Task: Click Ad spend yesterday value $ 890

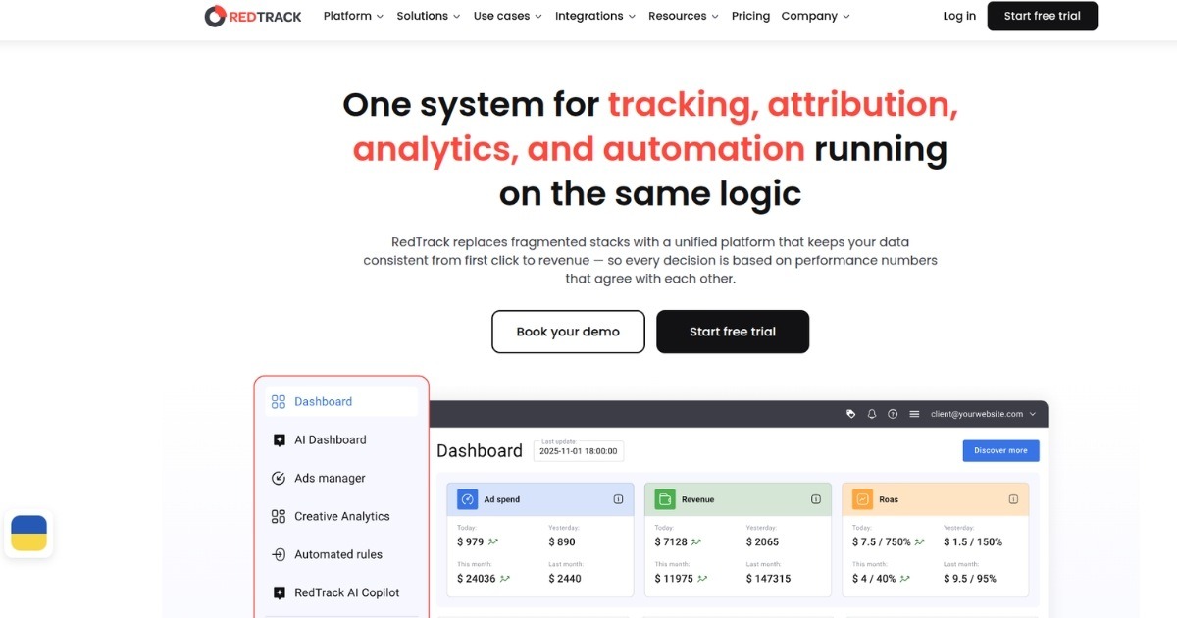Action: click(x=562, y=541)
